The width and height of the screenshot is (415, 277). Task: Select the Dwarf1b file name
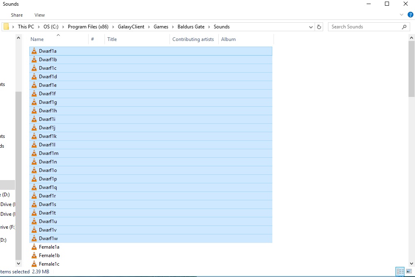coord(48,59)
